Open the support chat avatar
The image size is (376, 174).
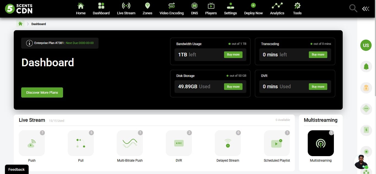pos(361,162)
